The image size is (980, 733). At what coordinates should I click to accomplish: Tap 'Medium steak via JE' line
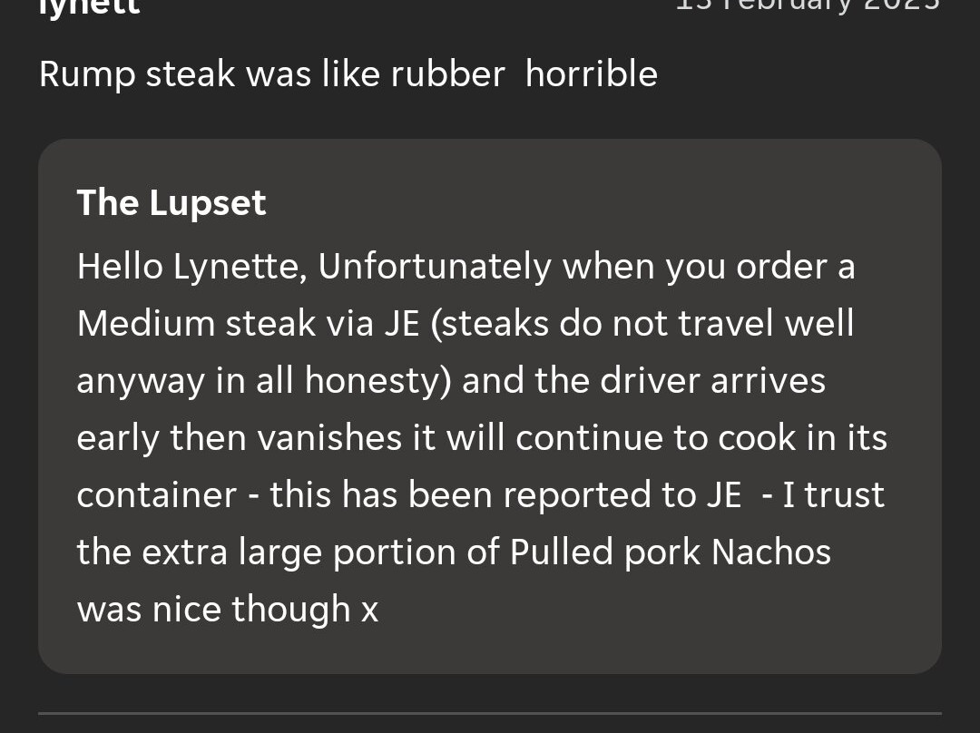pos(248,324)
